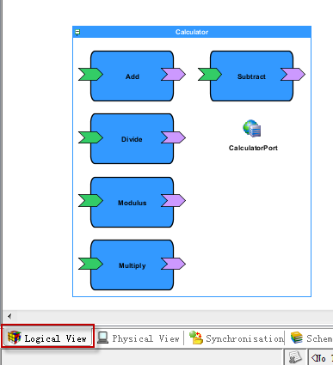Click the purple output arrow of Add
Screen dimensions: 333x365
point(173,75)
